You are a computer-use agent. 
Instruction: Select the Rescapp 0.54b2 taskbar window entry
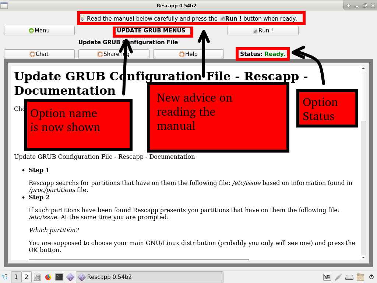(x=149, y=277)
